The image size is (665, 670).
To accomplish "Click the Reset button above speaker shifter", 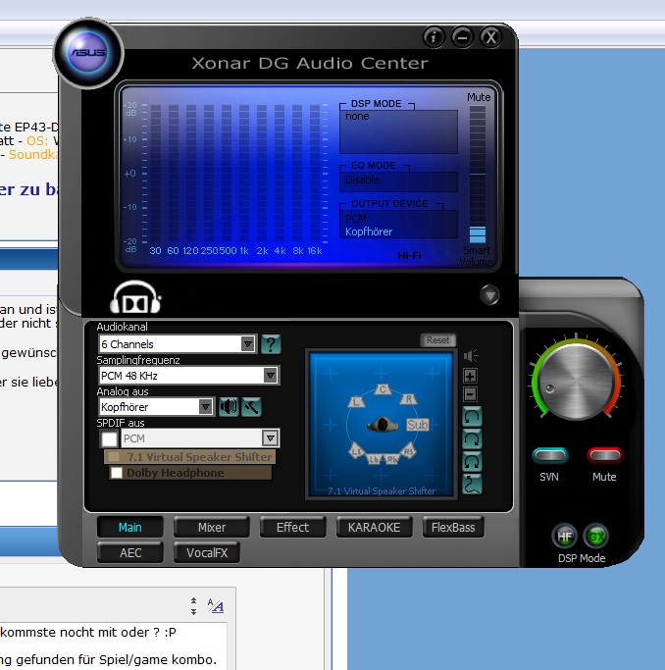I will [437, 340].
